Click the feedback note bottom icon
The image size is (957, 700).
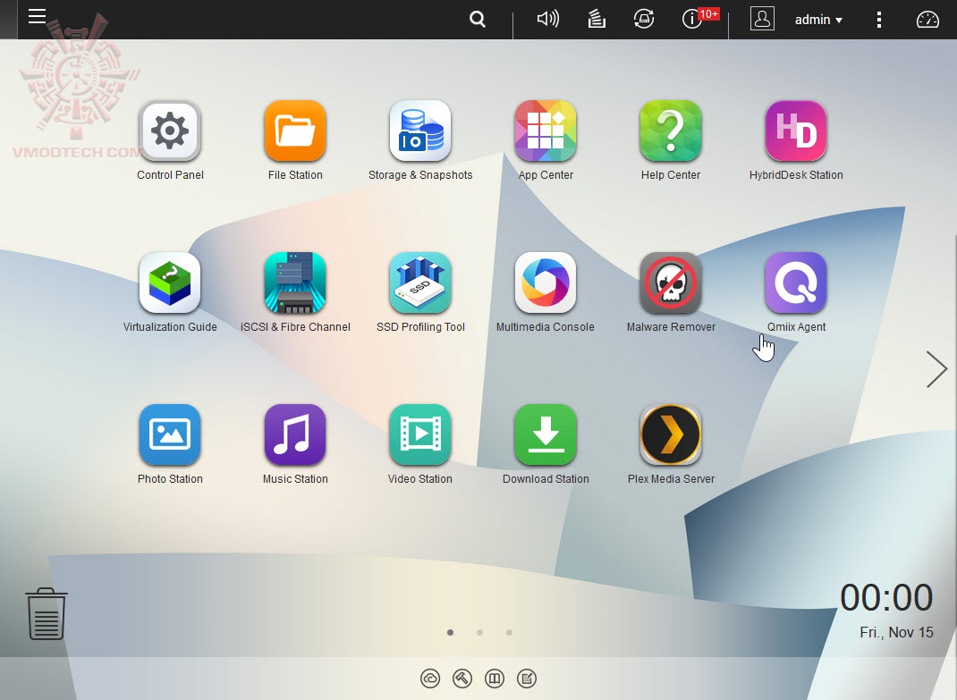click(527, 679)
